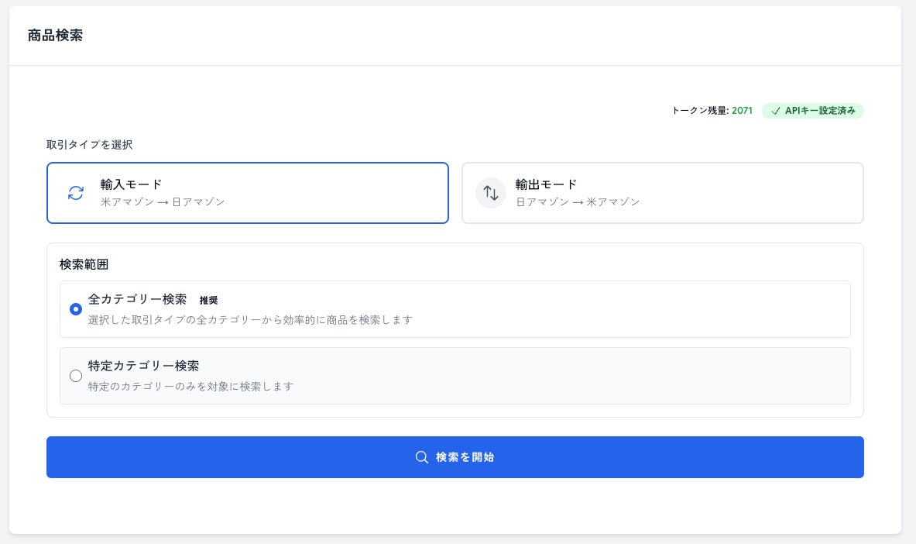Click the magnifying glass icon on the search button
The height and width of the screenshot is (544, 916).
[422, 457]
